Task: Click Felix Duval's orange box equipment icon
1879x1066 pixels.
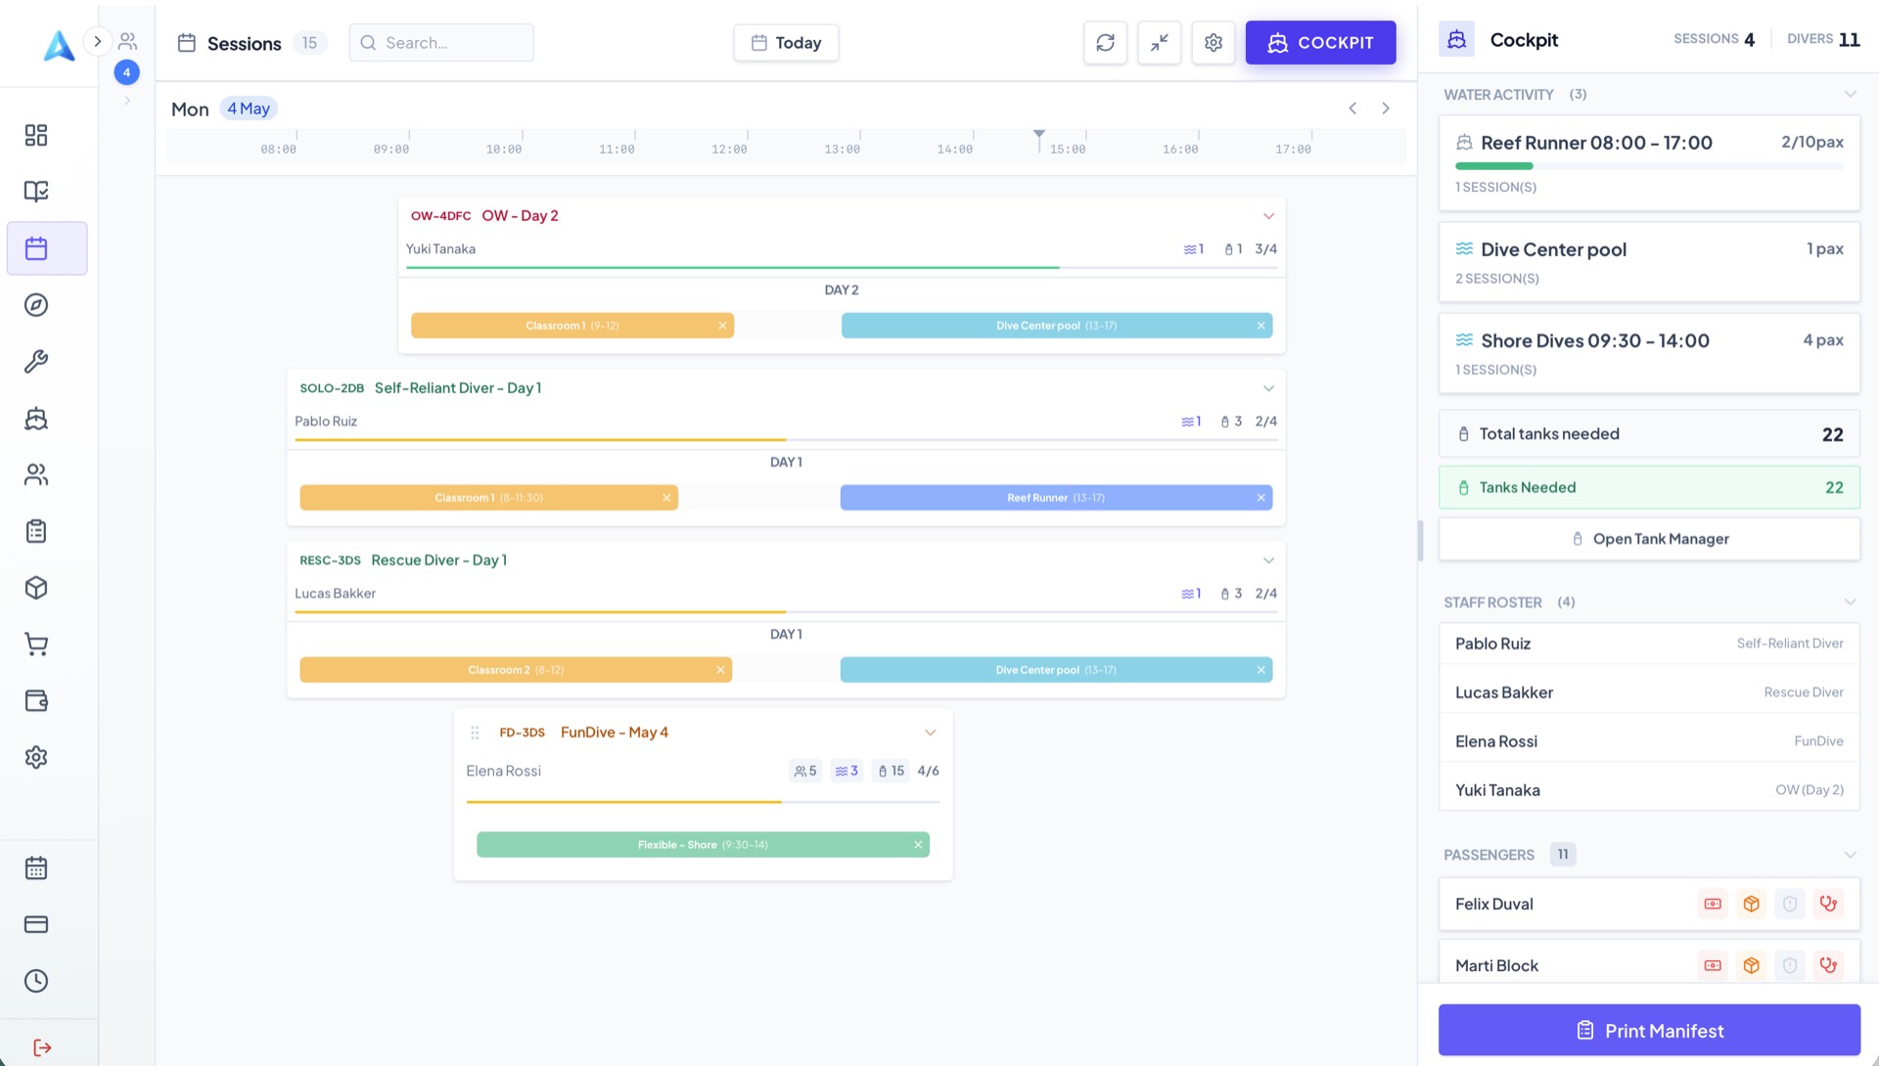Action: point(1752,905)
